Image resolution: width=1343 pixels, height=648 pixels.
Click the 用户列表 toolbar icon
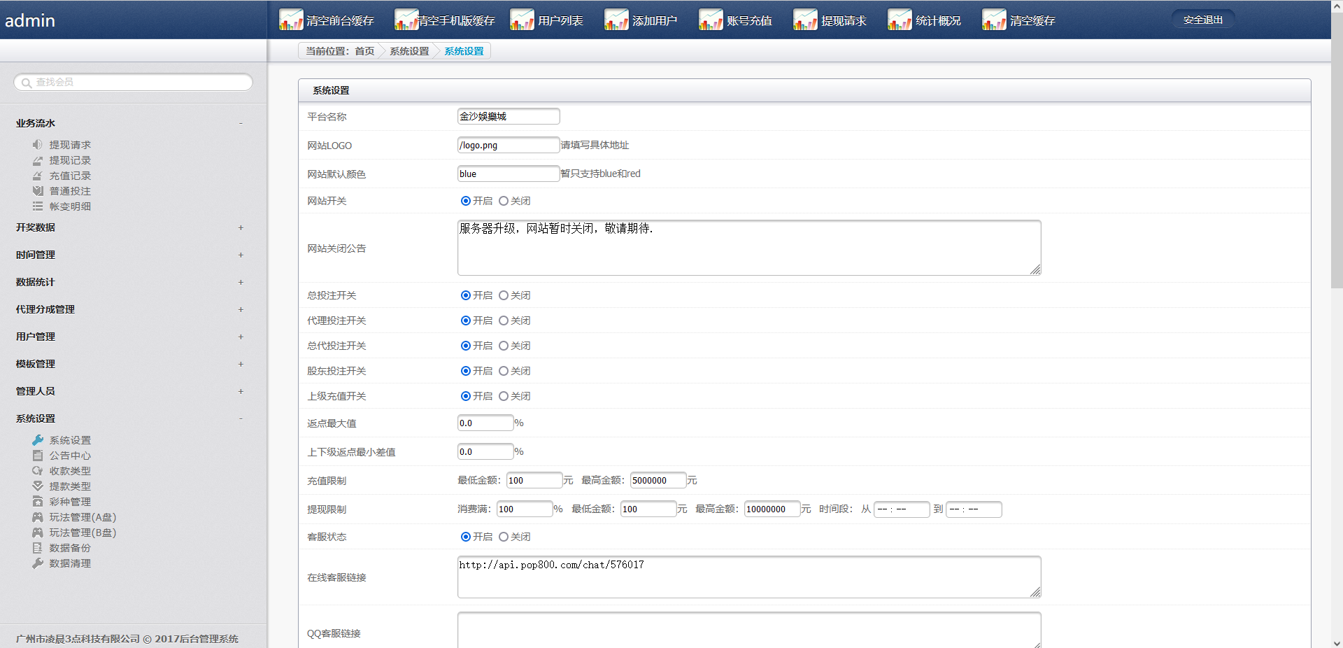[522, 20]
